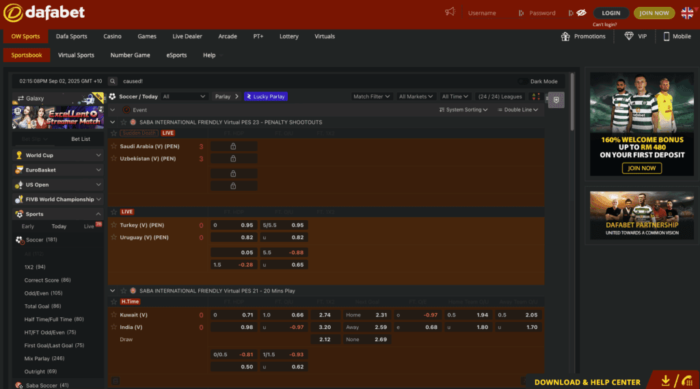Expand the World Cup section chevron
The height and width of the screenshot is (389, 700).
click(x=98, y=155)
